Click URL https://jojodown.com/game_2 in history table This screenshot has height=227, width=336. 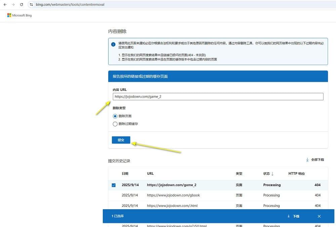coord(172,185)
